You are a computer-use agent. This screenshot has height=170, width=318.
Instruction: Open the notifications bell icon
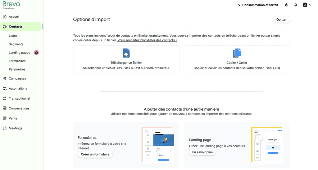(296, 5)
